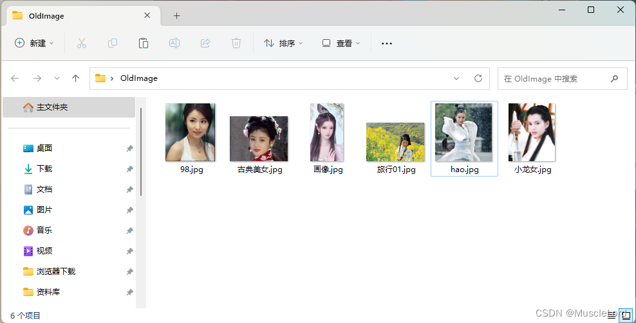
Task: Close the File Explorer window
Action: pos(620,9)
